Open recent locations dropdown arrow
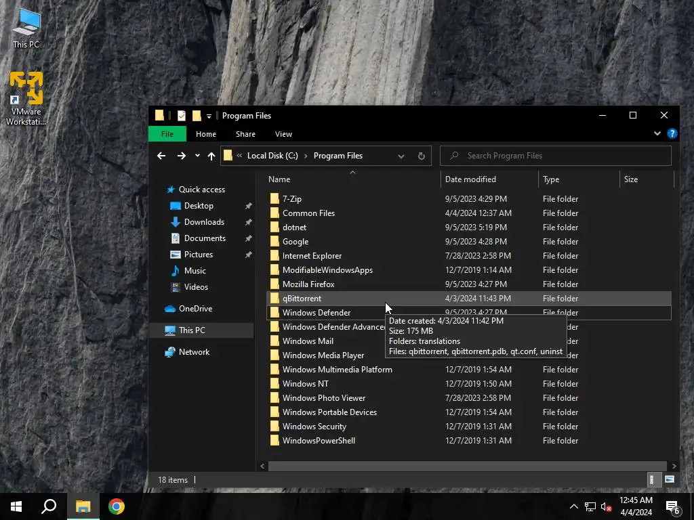Image resolution: width=694 pixels, height=520 pixels. (x=197, y=156)
